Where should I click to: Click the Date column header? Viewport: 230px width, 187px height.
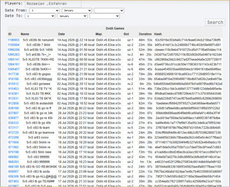tap(62, 34)
